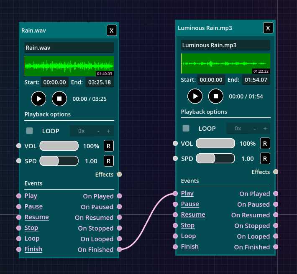Click the Pause event link in Rain.wav

pos(33,206)
